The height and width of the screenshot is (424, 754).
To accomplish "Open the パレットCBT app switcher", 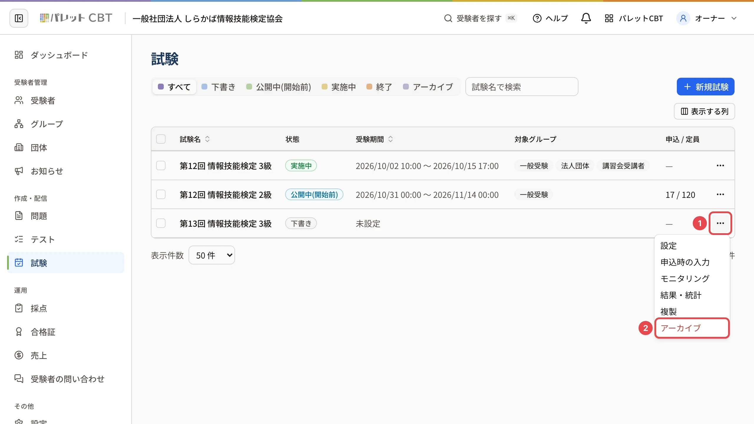I will point(634,18).
